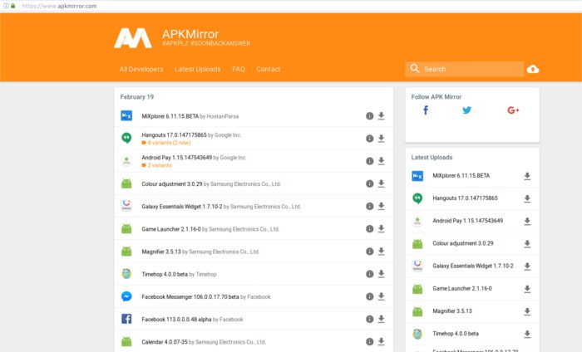Show info for Facebook Messenger beta
The height and width of the screenshot is (352, 582).
369,296
